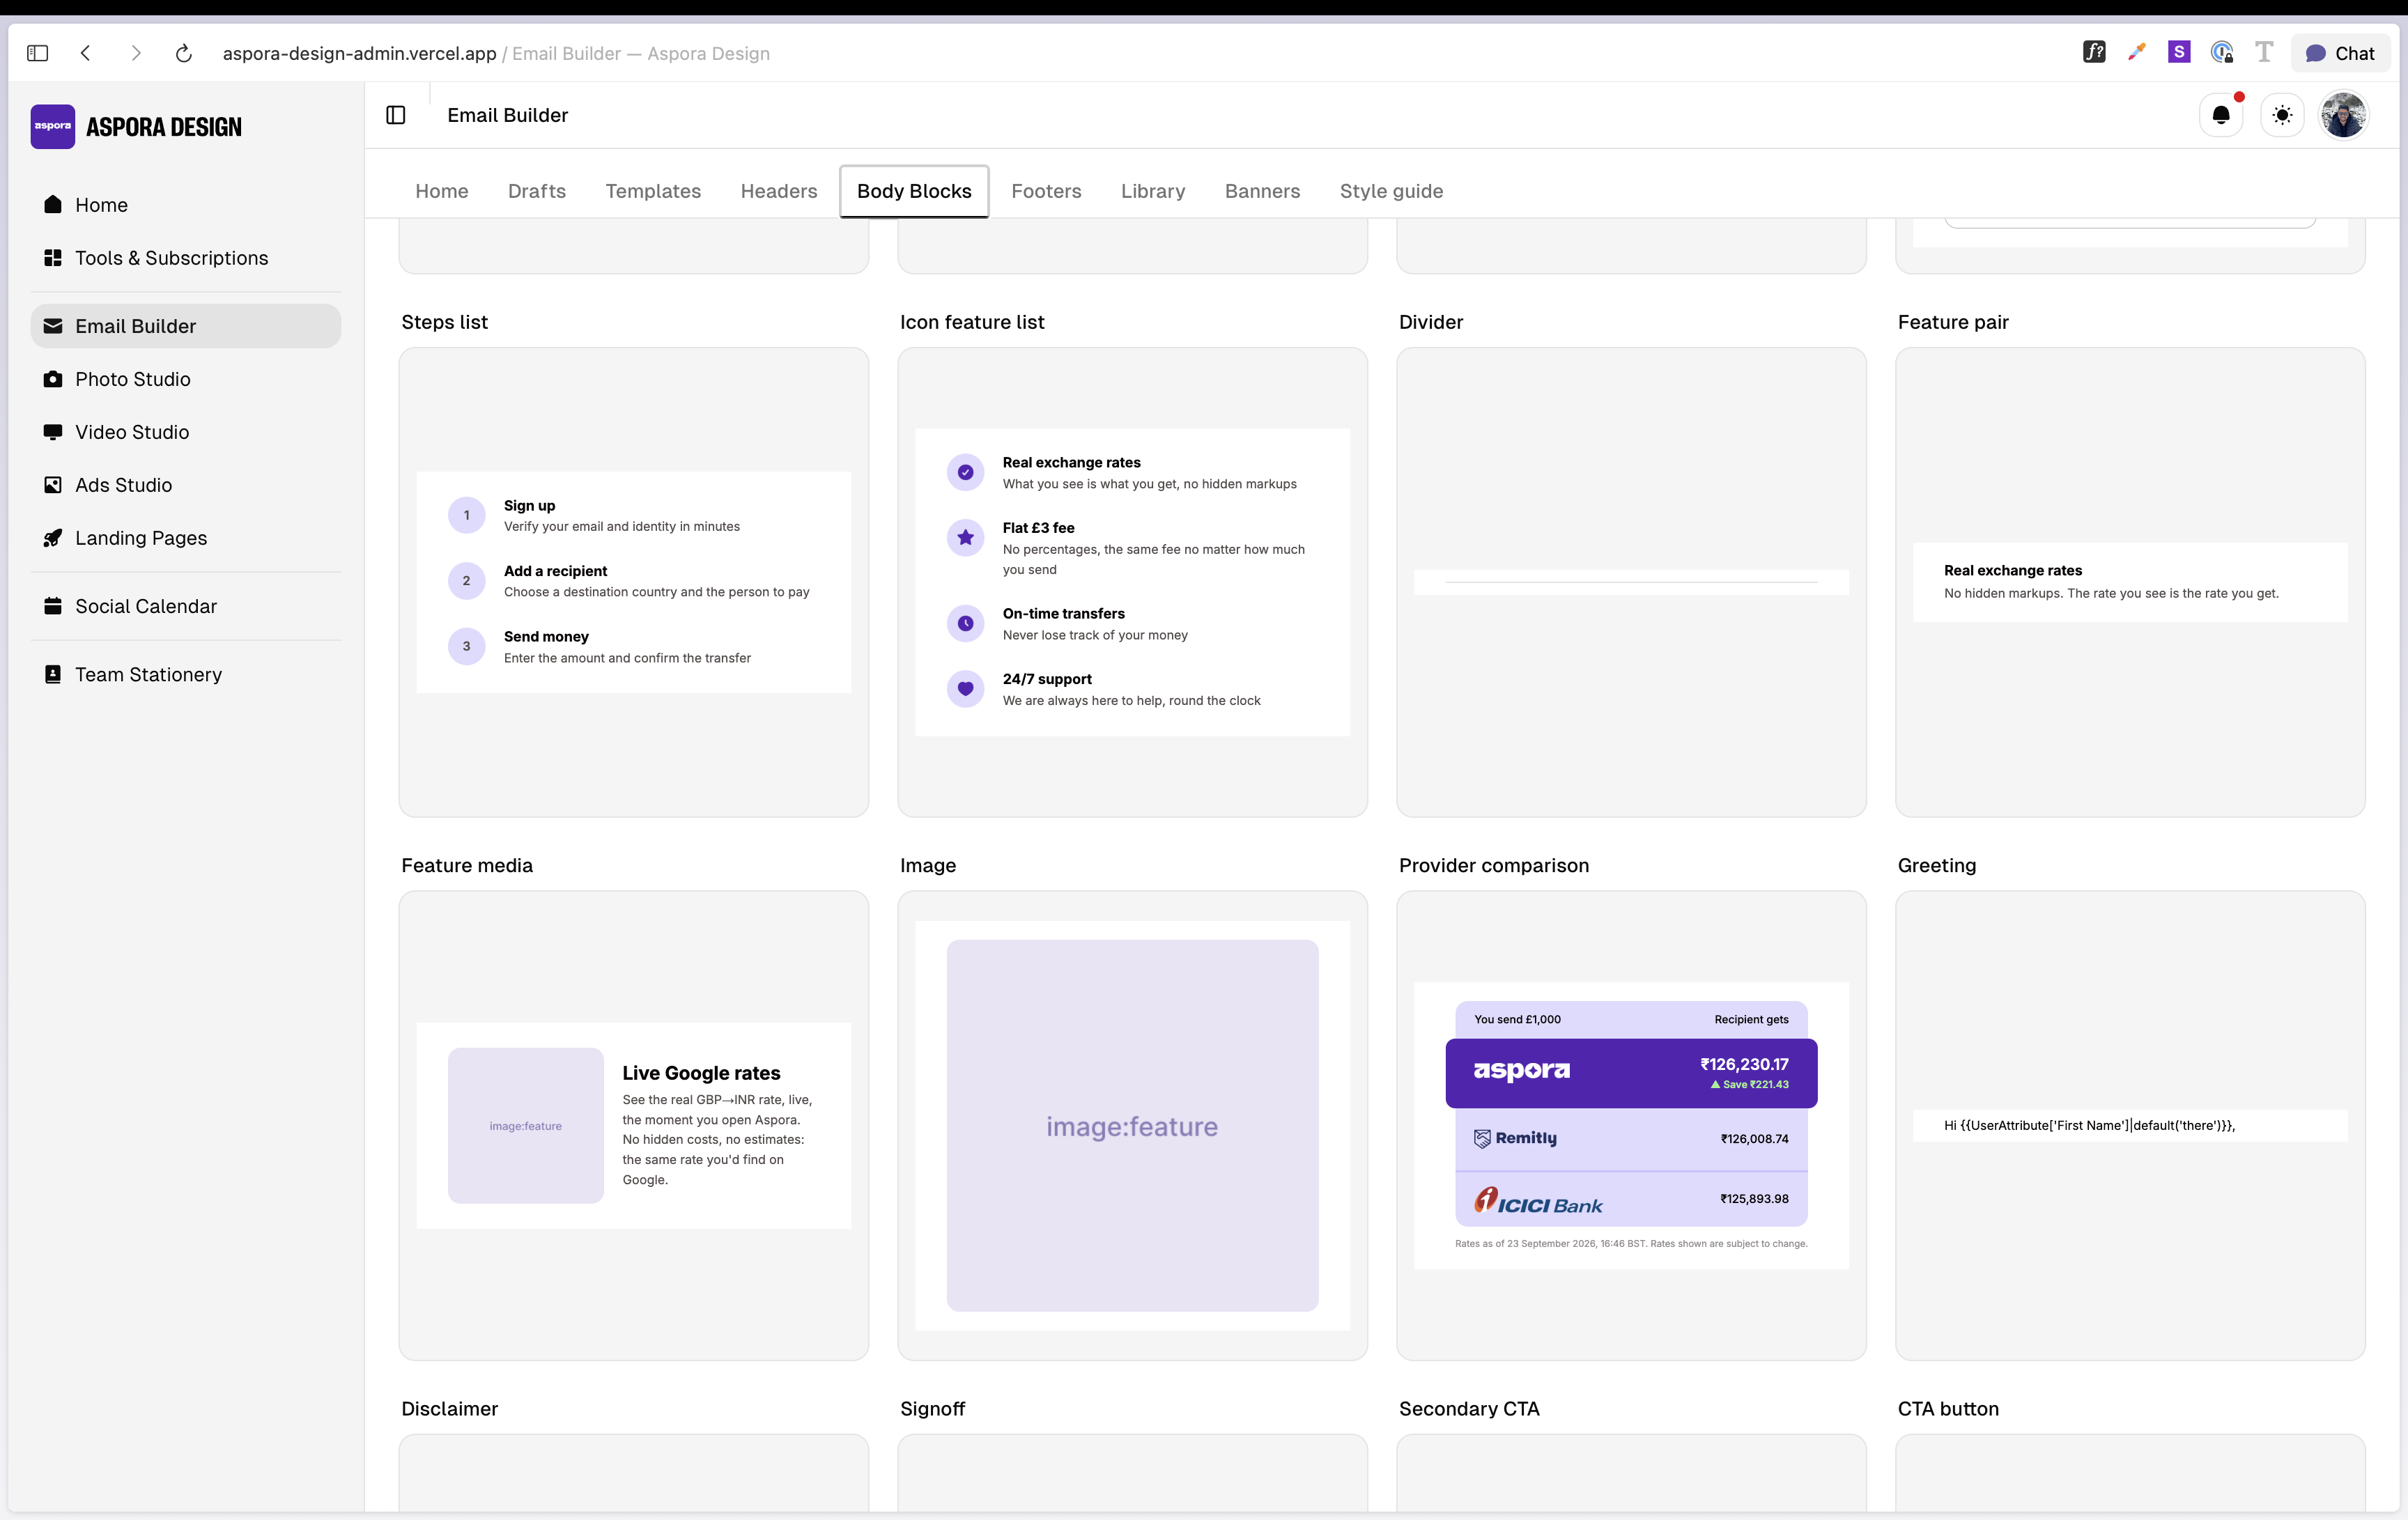Screen dimensions: 2408x1520
Task: Open the password manager extension icon
Action: tap(2222, 52)
